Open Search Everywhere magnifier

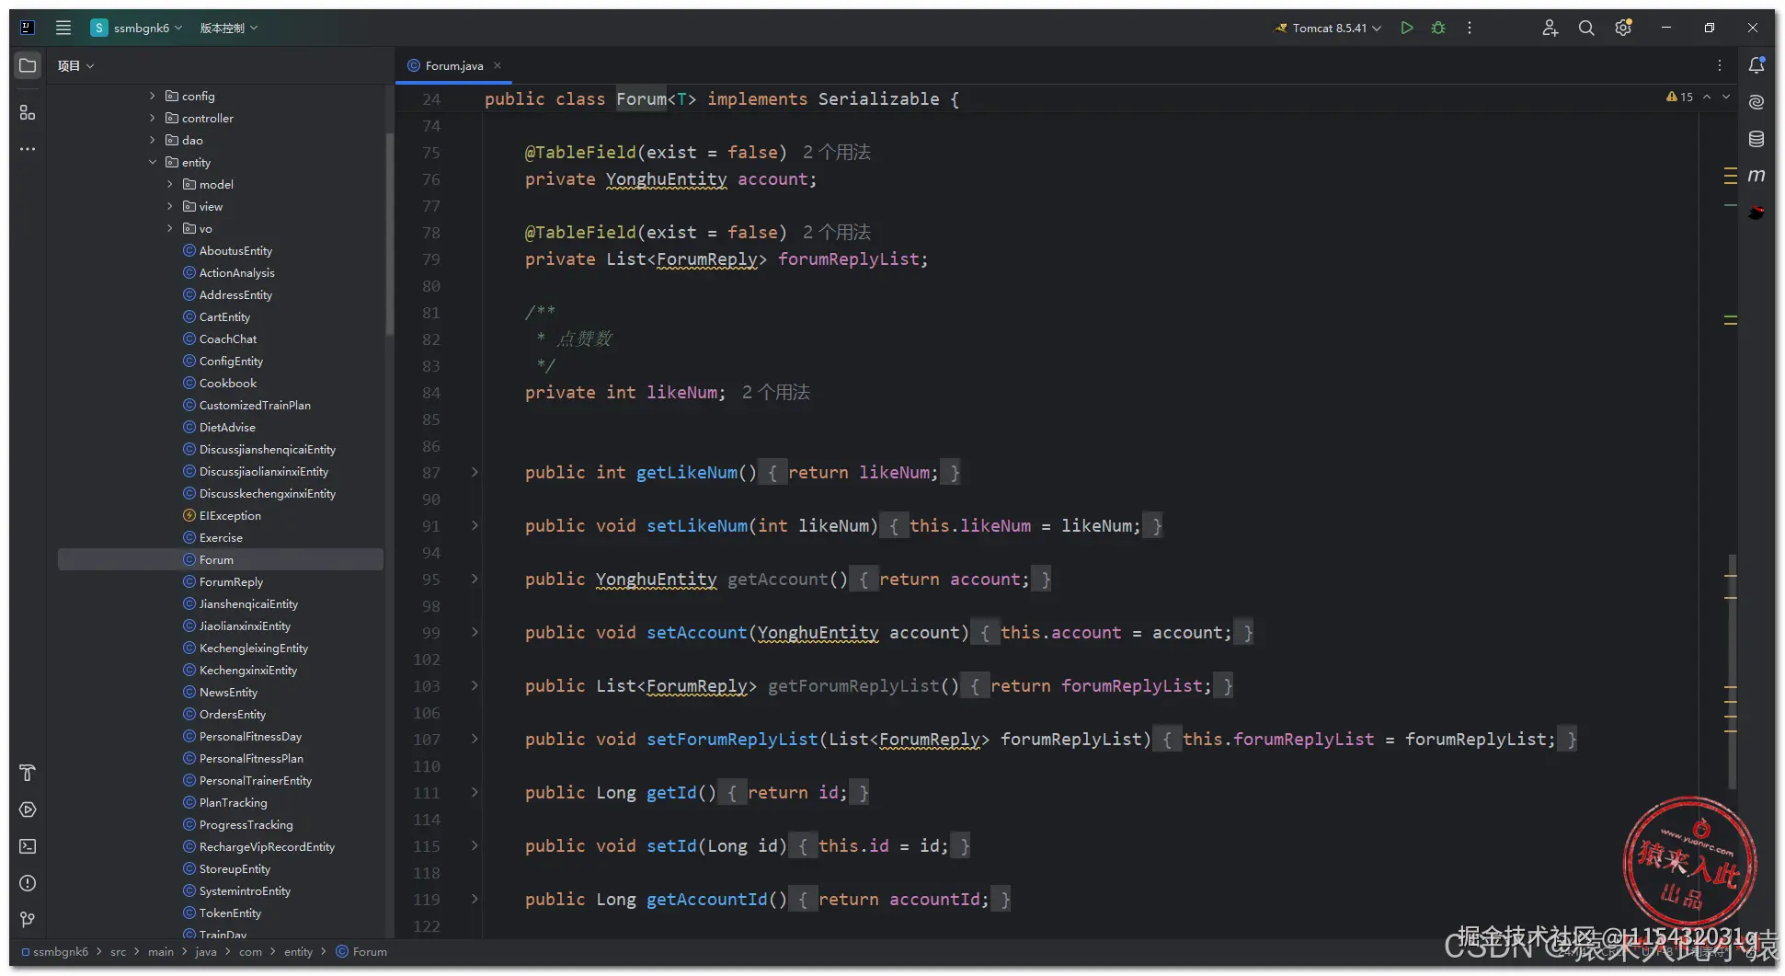pos(1586,28)
